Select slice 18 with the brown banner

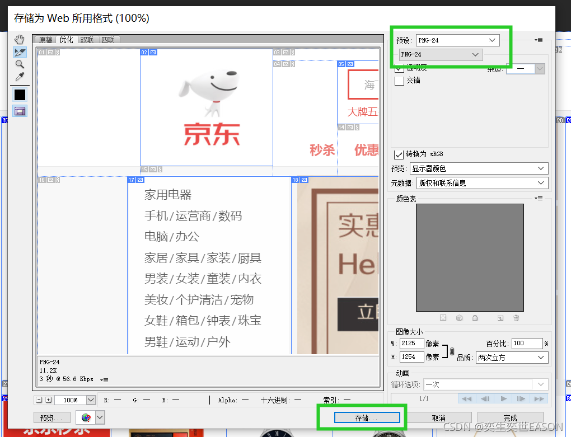[x=335, y=266]
